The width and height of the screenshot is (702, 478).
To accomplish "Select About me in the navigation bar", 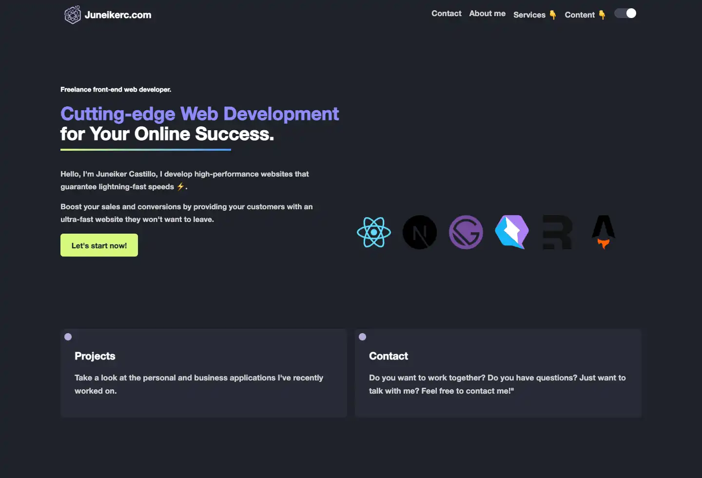I will click(x=487, y=13).
